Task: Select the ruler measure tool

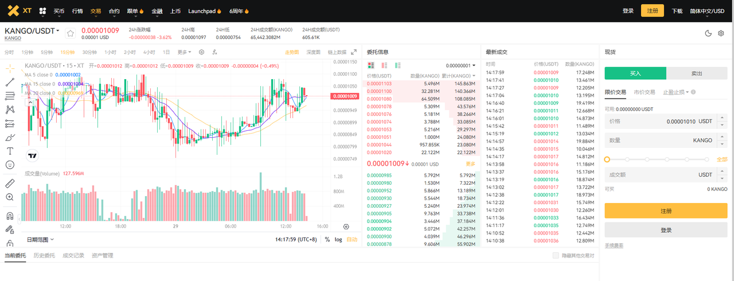Action: (10, 184)
